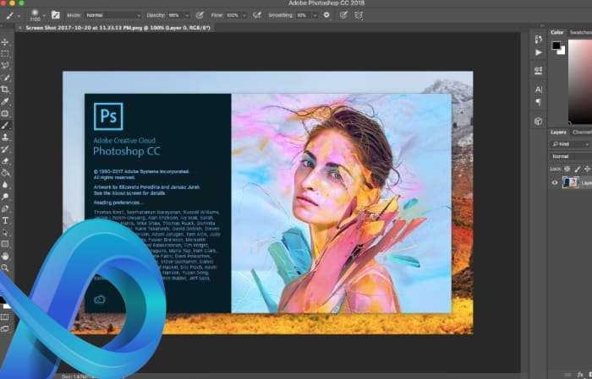Open the Mode Normal dropdown
592x379 pixels.
112,15
